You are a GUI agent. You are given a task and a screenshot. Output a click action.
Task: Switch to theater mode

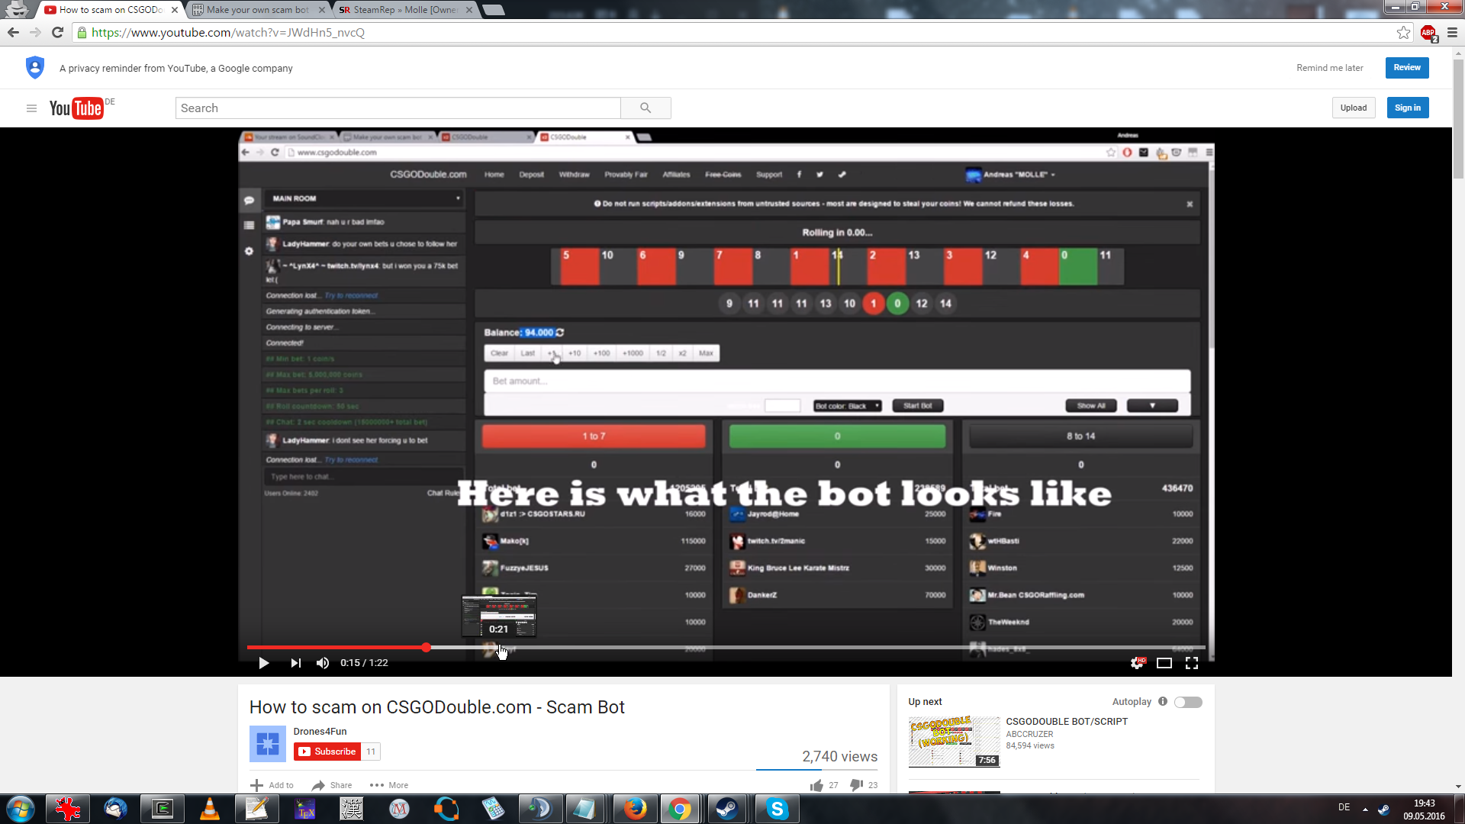tap(1164, 663)
